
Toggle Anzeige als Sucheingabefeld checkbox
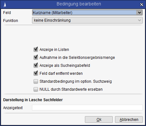pos(36,66)
